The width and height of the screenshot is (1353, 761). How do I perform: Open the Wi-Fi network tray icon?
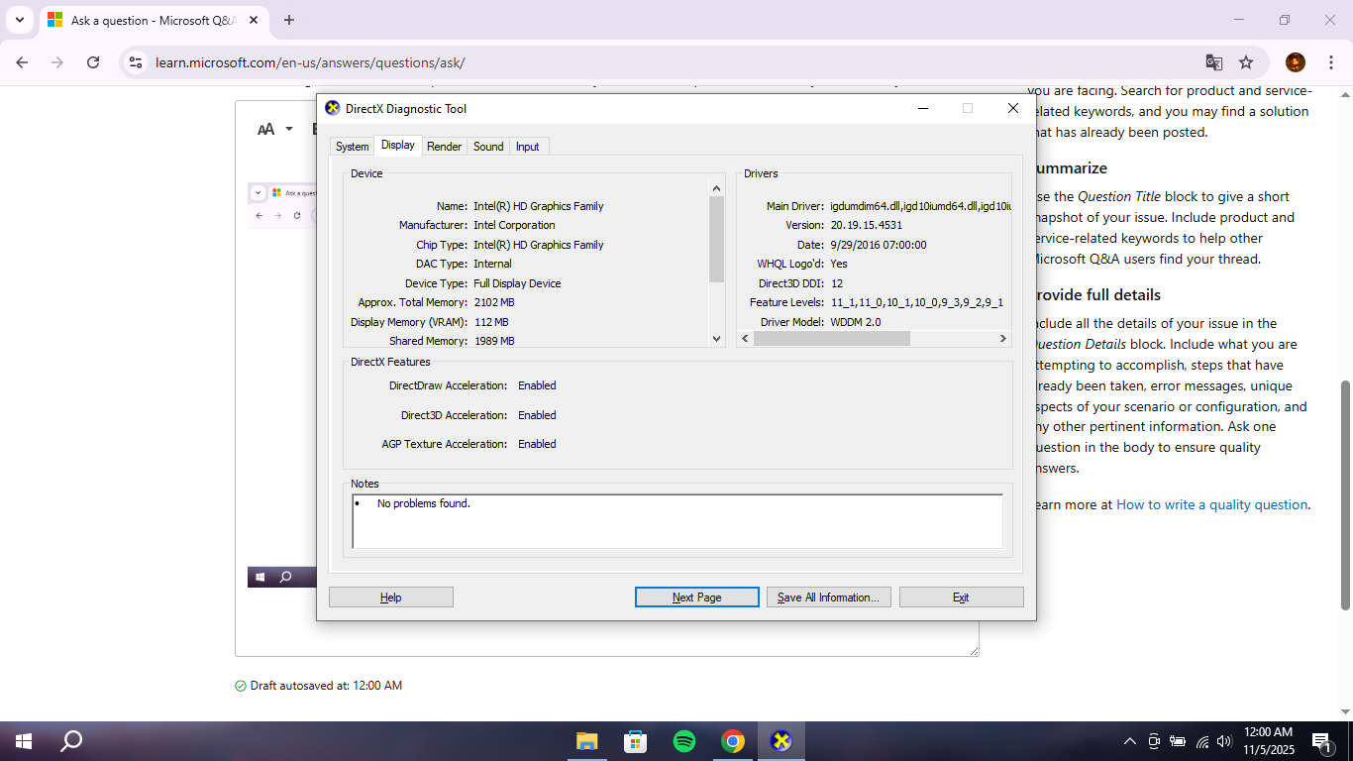[1202, 741]
